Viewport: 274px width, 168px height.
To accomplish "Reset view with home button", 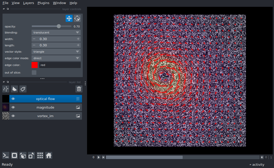I will (49, 155).
